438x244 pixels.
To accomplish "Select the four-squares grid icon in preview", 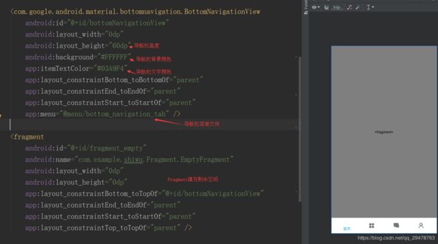I will point(371,226).
